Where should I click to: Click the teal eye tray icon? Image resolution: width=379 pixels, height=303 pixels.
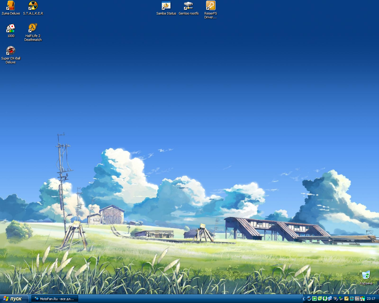(x=352, y=299)
